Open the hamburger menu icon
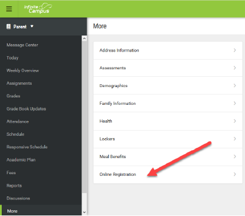 pyautogui.click(x=9, y=9)
